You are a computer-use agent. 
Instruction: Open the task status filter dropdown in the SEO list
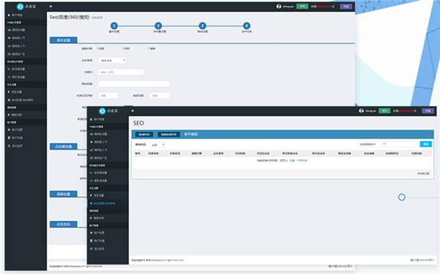158,145
